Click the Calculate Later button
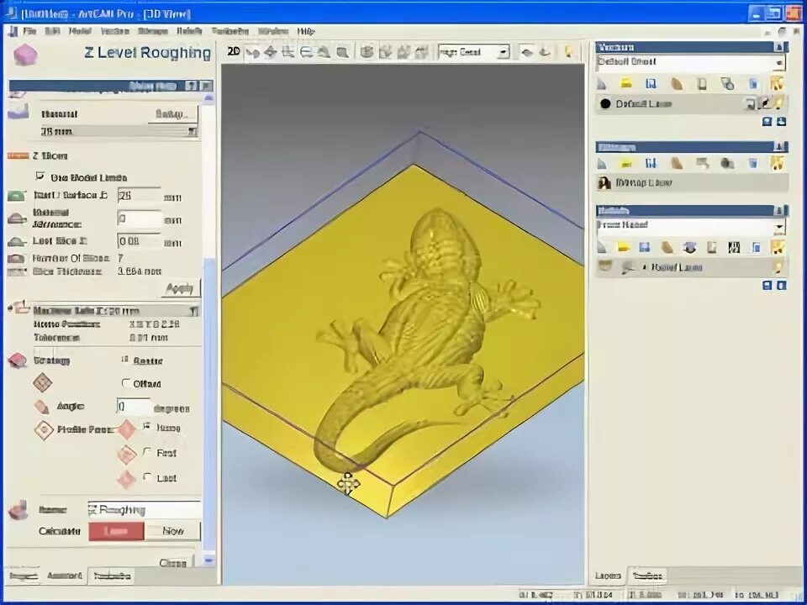This screenshot has width=807, height=605. (116, 531)
